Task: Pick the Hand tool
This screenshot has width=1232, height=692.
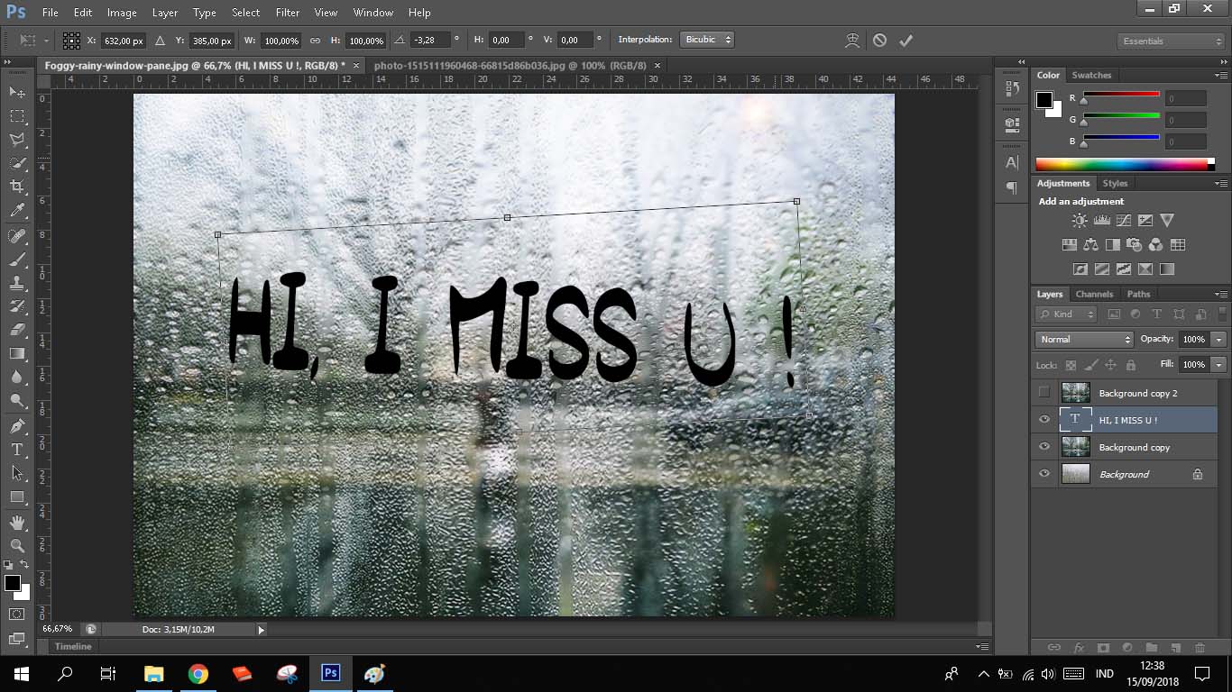Action: click(17, 523)
